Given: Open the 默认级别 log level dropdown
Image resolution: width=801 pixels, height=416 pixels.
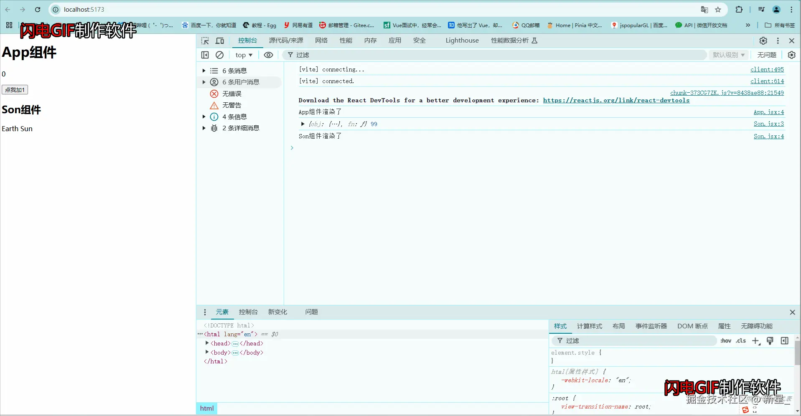Looking at the screenshot, I should coord(728,55).
